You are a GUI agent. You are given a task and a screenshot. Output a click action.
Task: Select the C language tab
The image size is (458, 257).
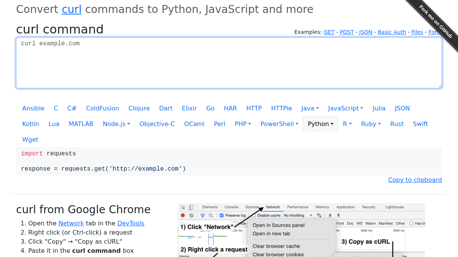click(56, 108)
